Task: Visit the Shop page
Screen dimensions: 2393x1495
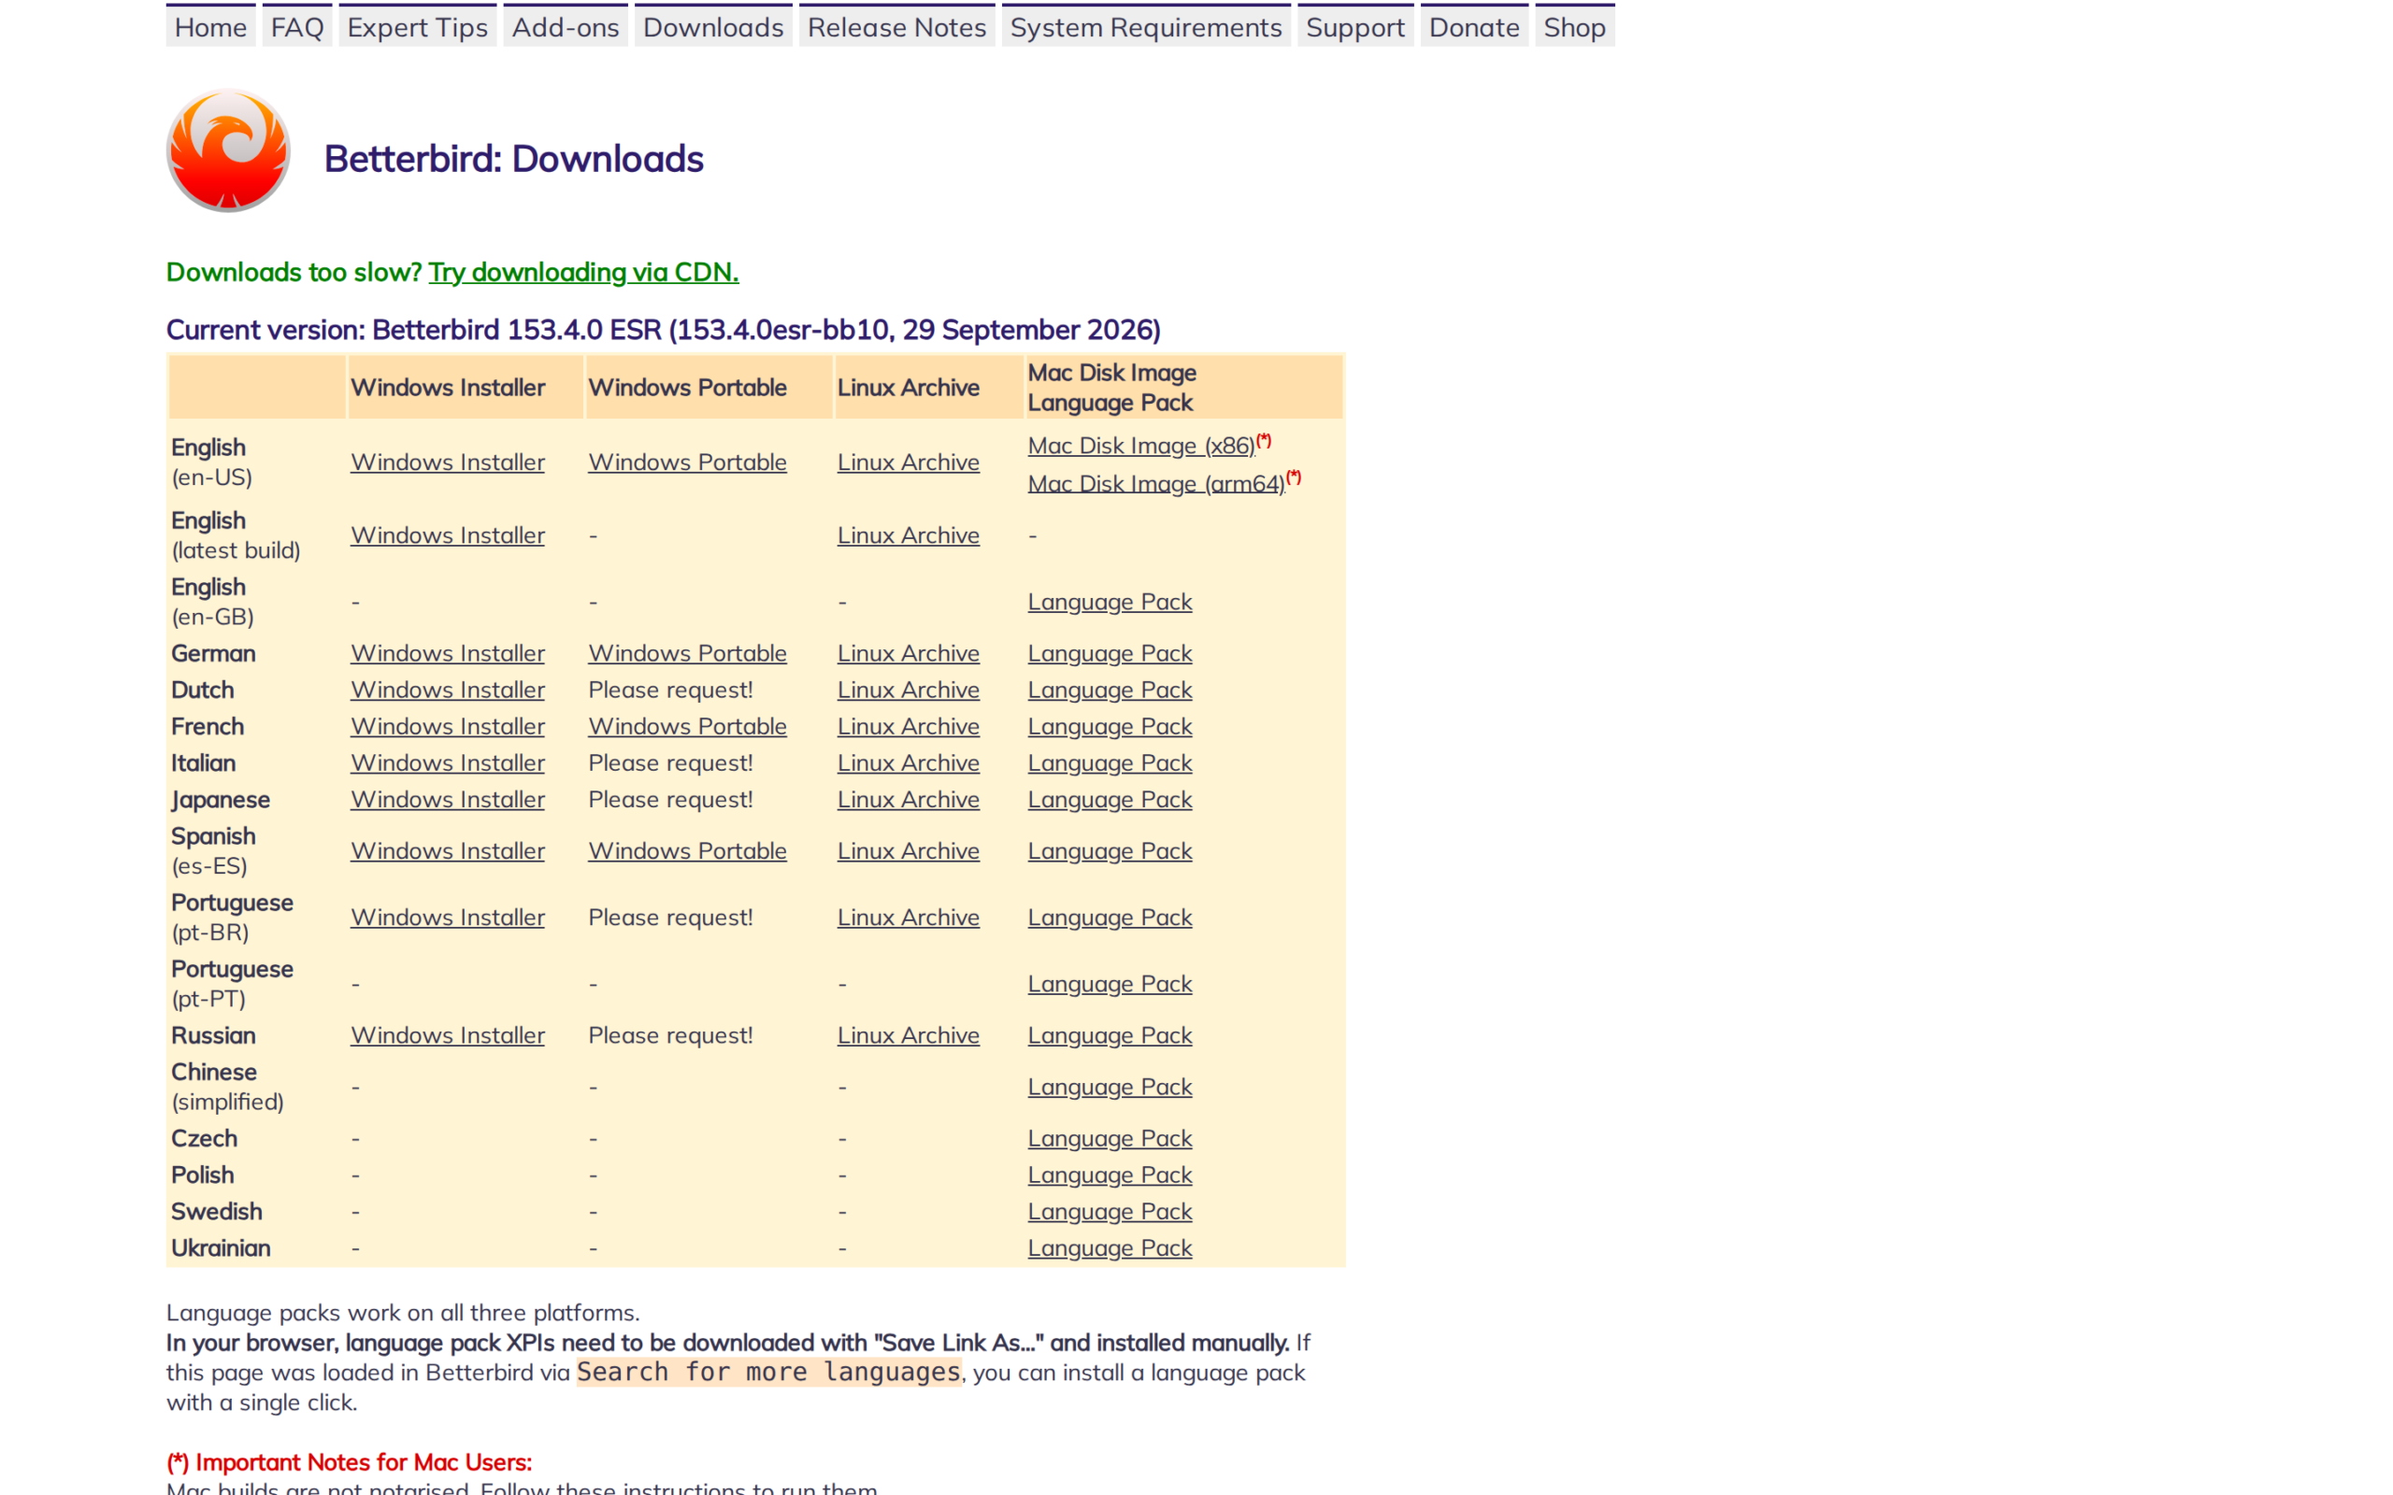Action: 1574,27
